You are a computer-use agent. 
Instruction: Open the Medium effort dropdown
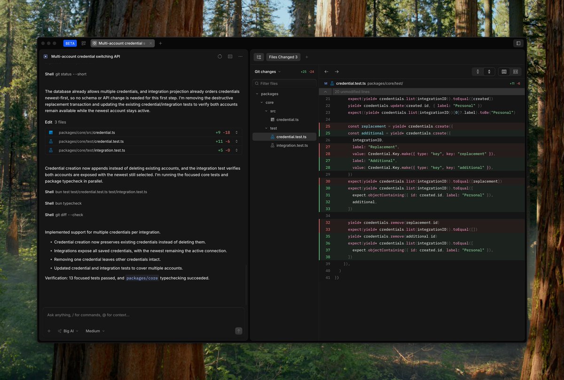95,331
